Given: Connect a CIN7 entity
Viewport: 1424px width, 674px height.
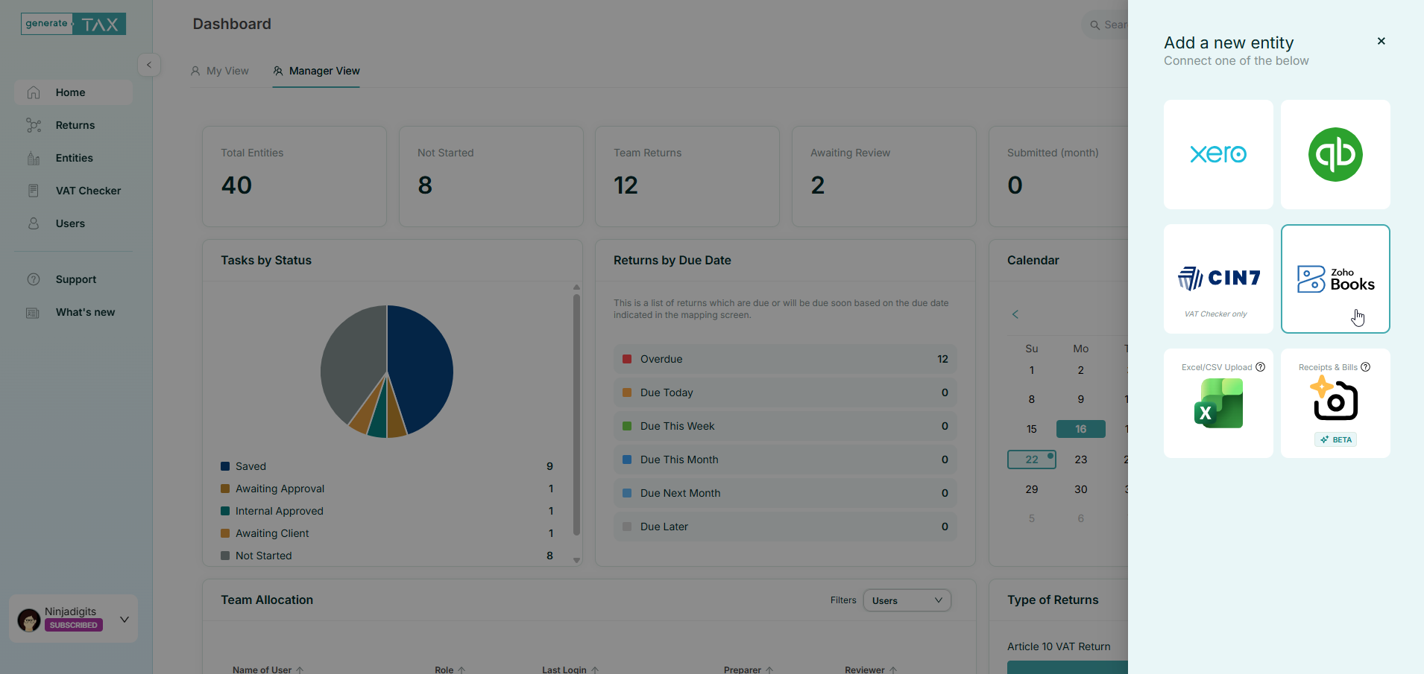Looking at the screenshot, I should 1218,279.
